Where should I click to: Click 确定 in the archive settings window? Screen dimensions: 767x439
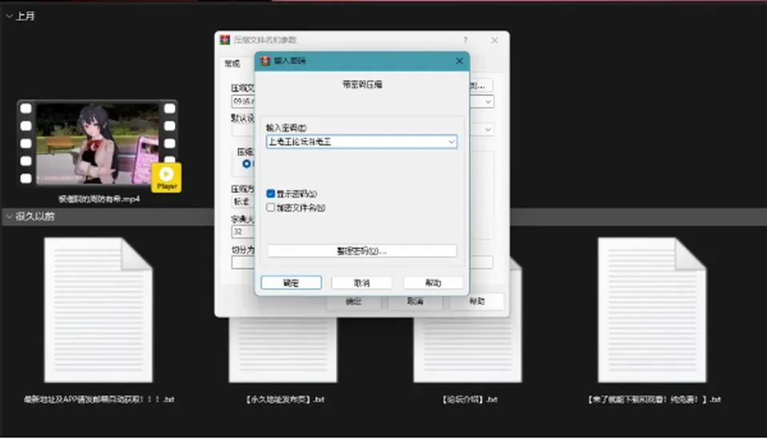354,302
